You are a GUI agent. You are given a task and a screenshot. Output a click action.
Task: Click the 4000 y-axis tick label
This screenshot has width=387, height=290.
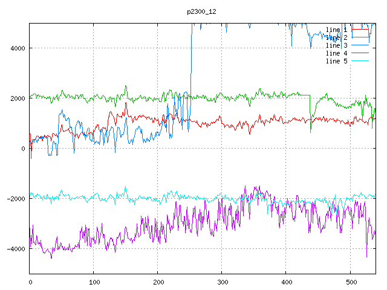tap(17, 48)
